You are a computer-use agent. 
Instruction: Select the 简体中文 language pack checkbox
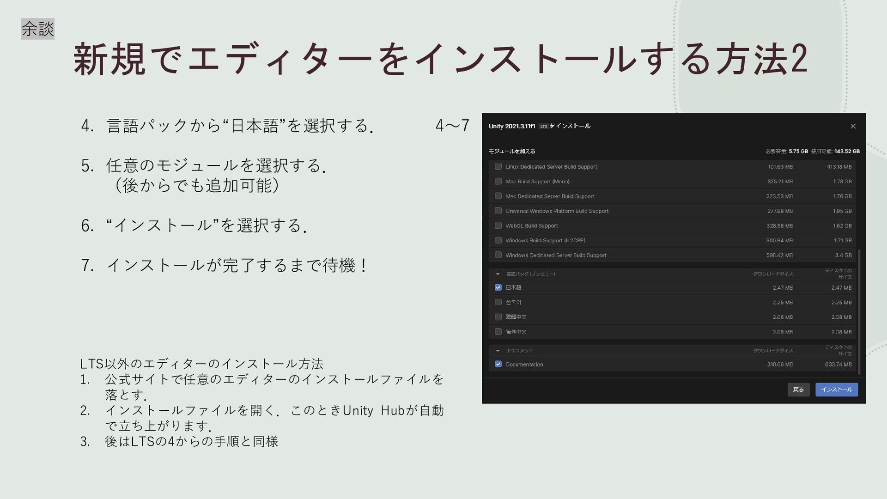(x=498, y=332)
